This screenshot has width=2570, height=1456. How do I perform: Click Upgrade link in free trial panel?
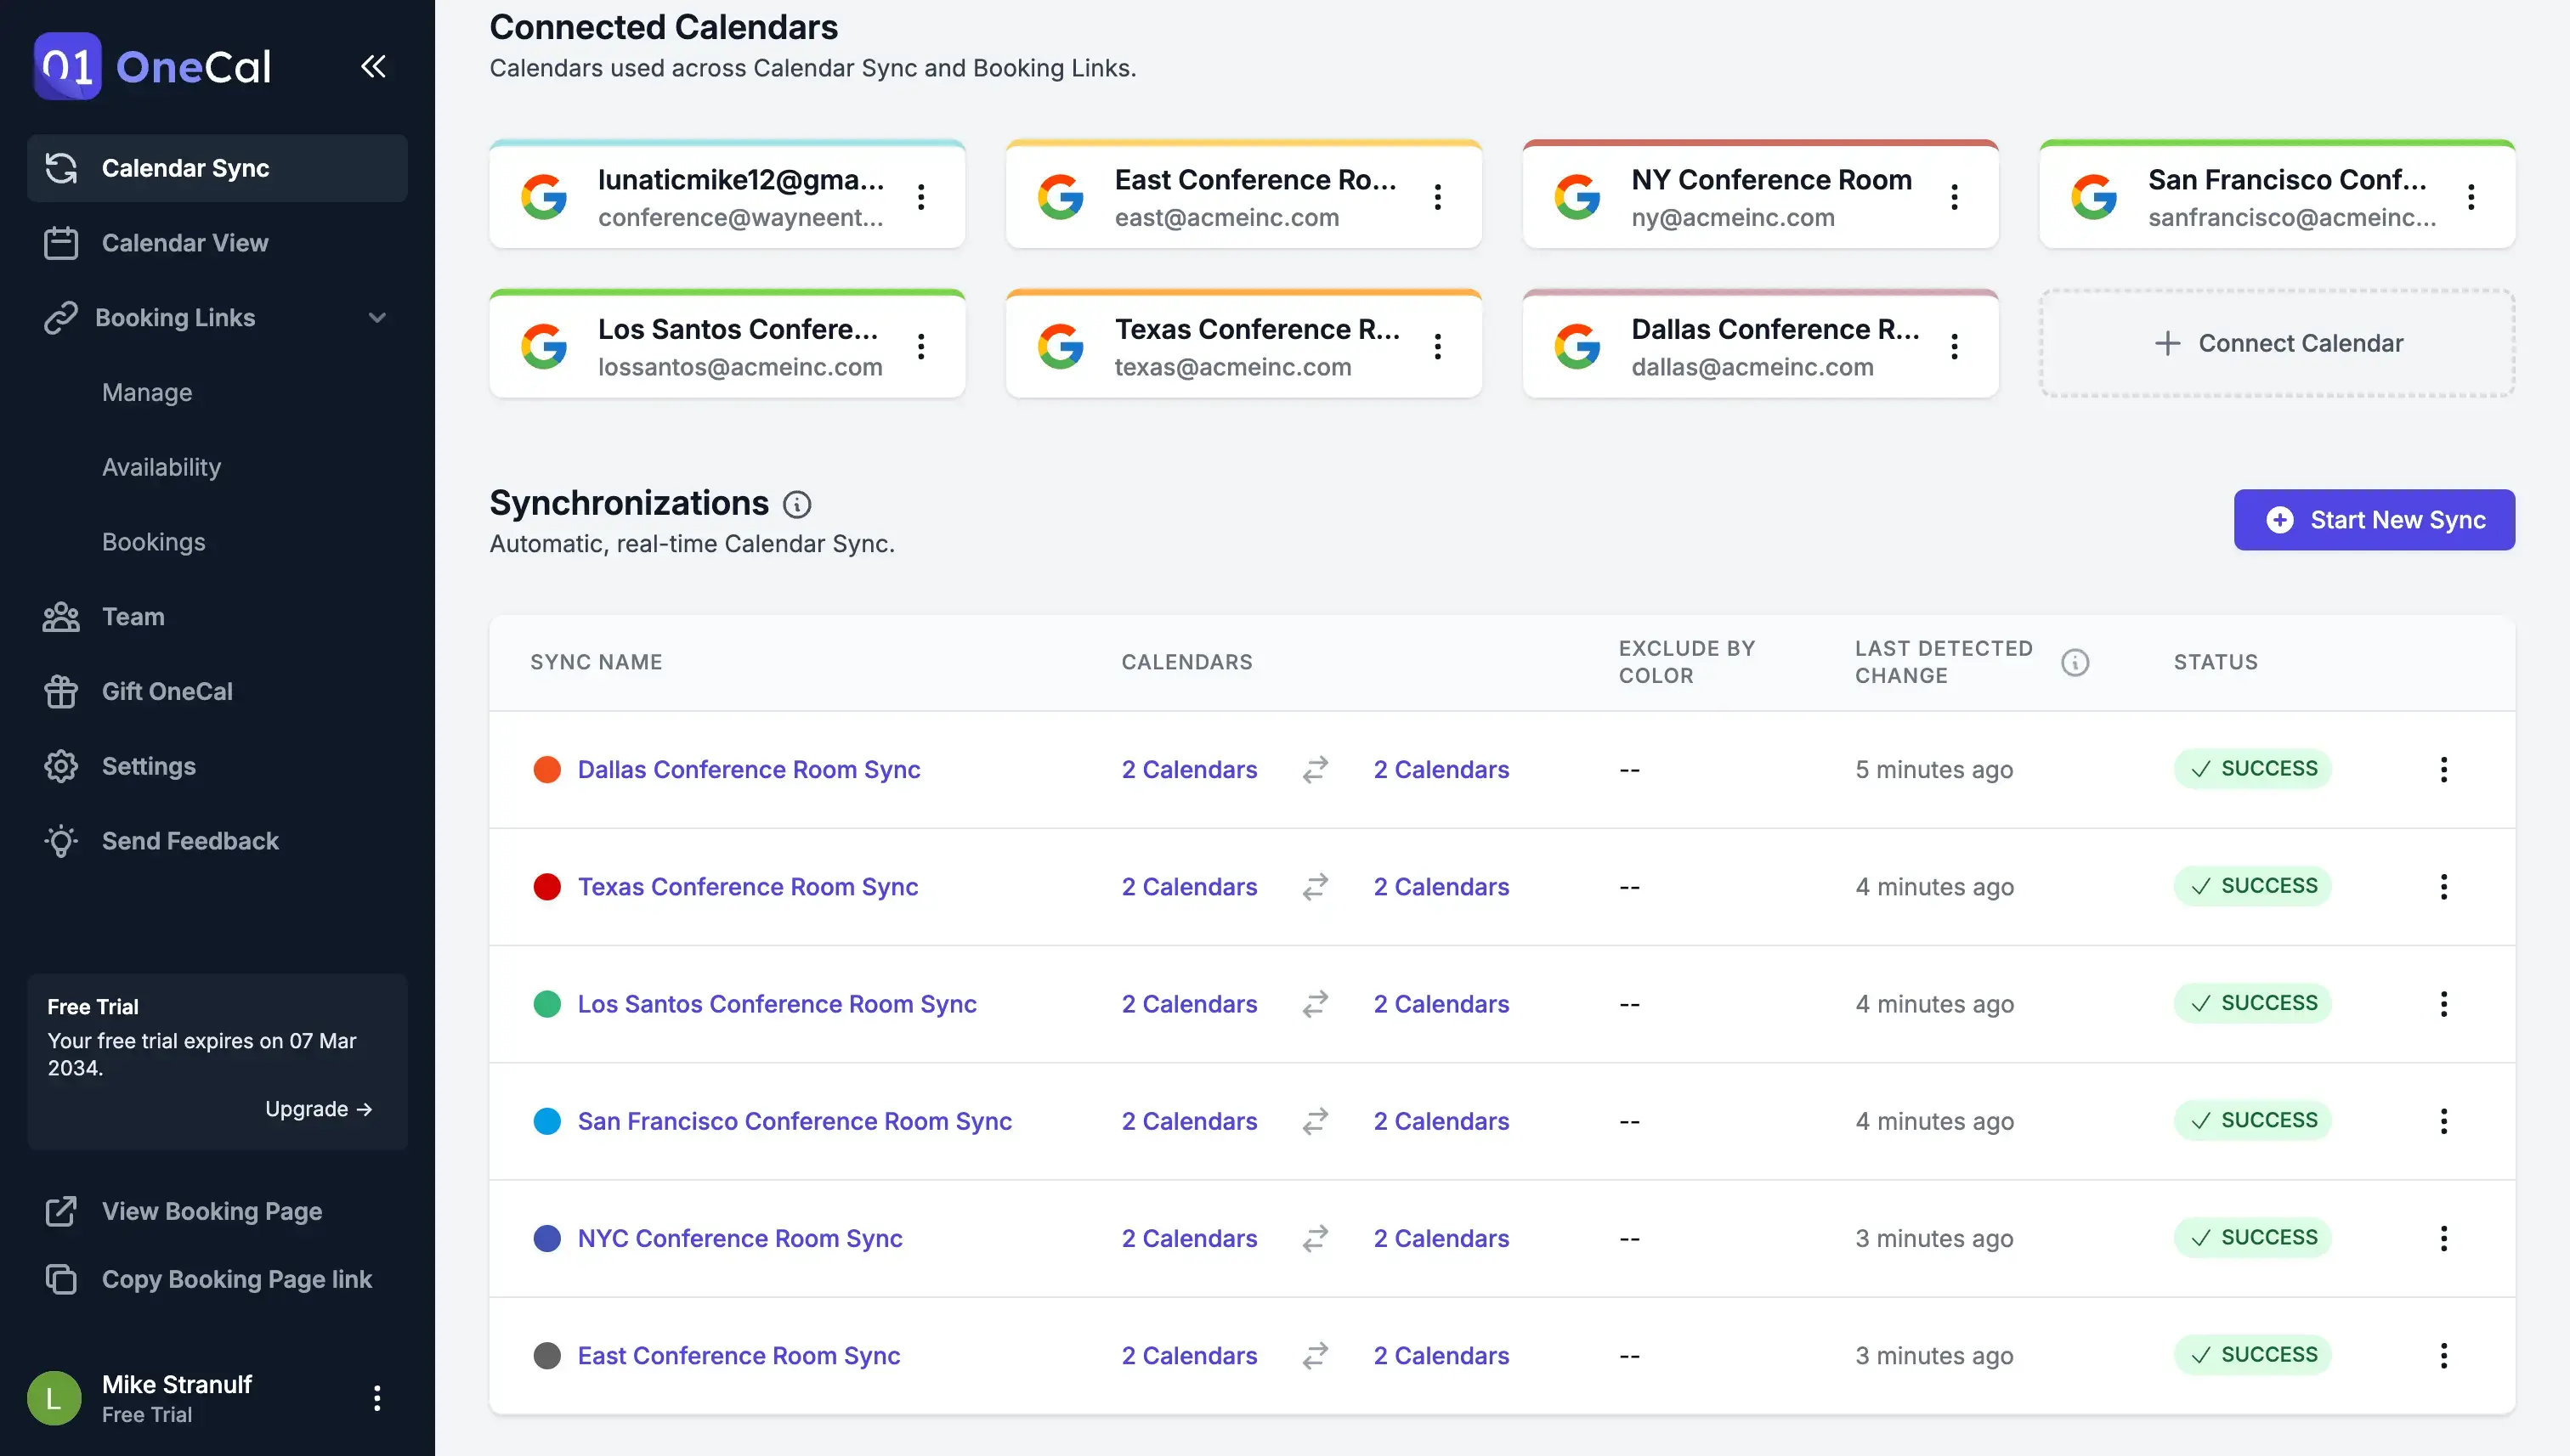click(318, 1110)
